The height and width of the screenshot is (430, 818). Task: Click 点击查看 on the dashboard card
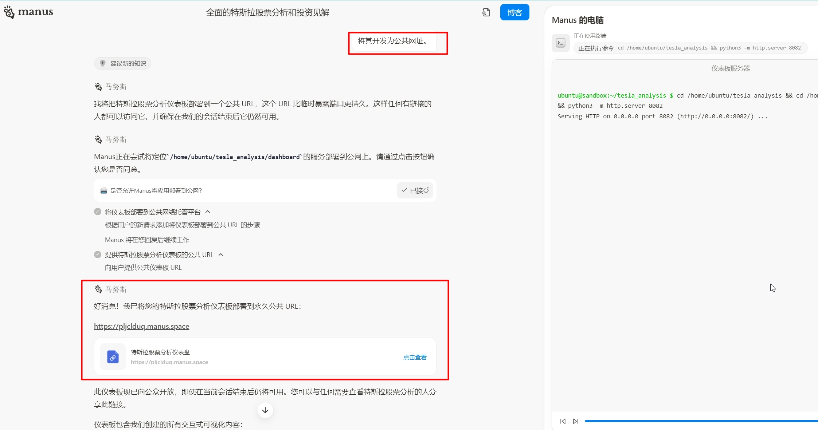point(415,357)
